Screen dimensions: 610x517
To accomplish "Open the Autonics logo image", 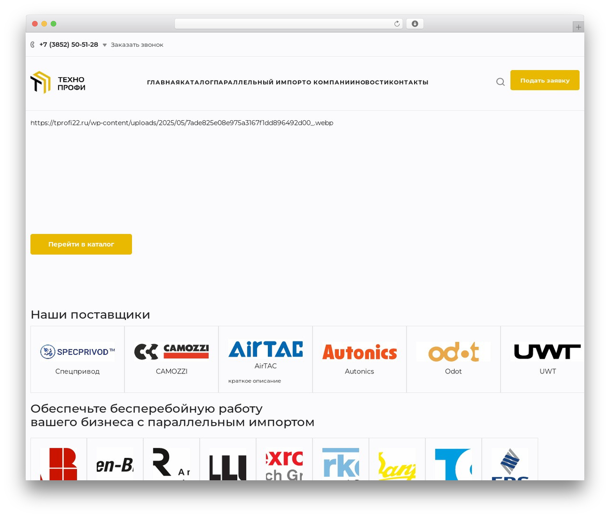I will 359,352.
